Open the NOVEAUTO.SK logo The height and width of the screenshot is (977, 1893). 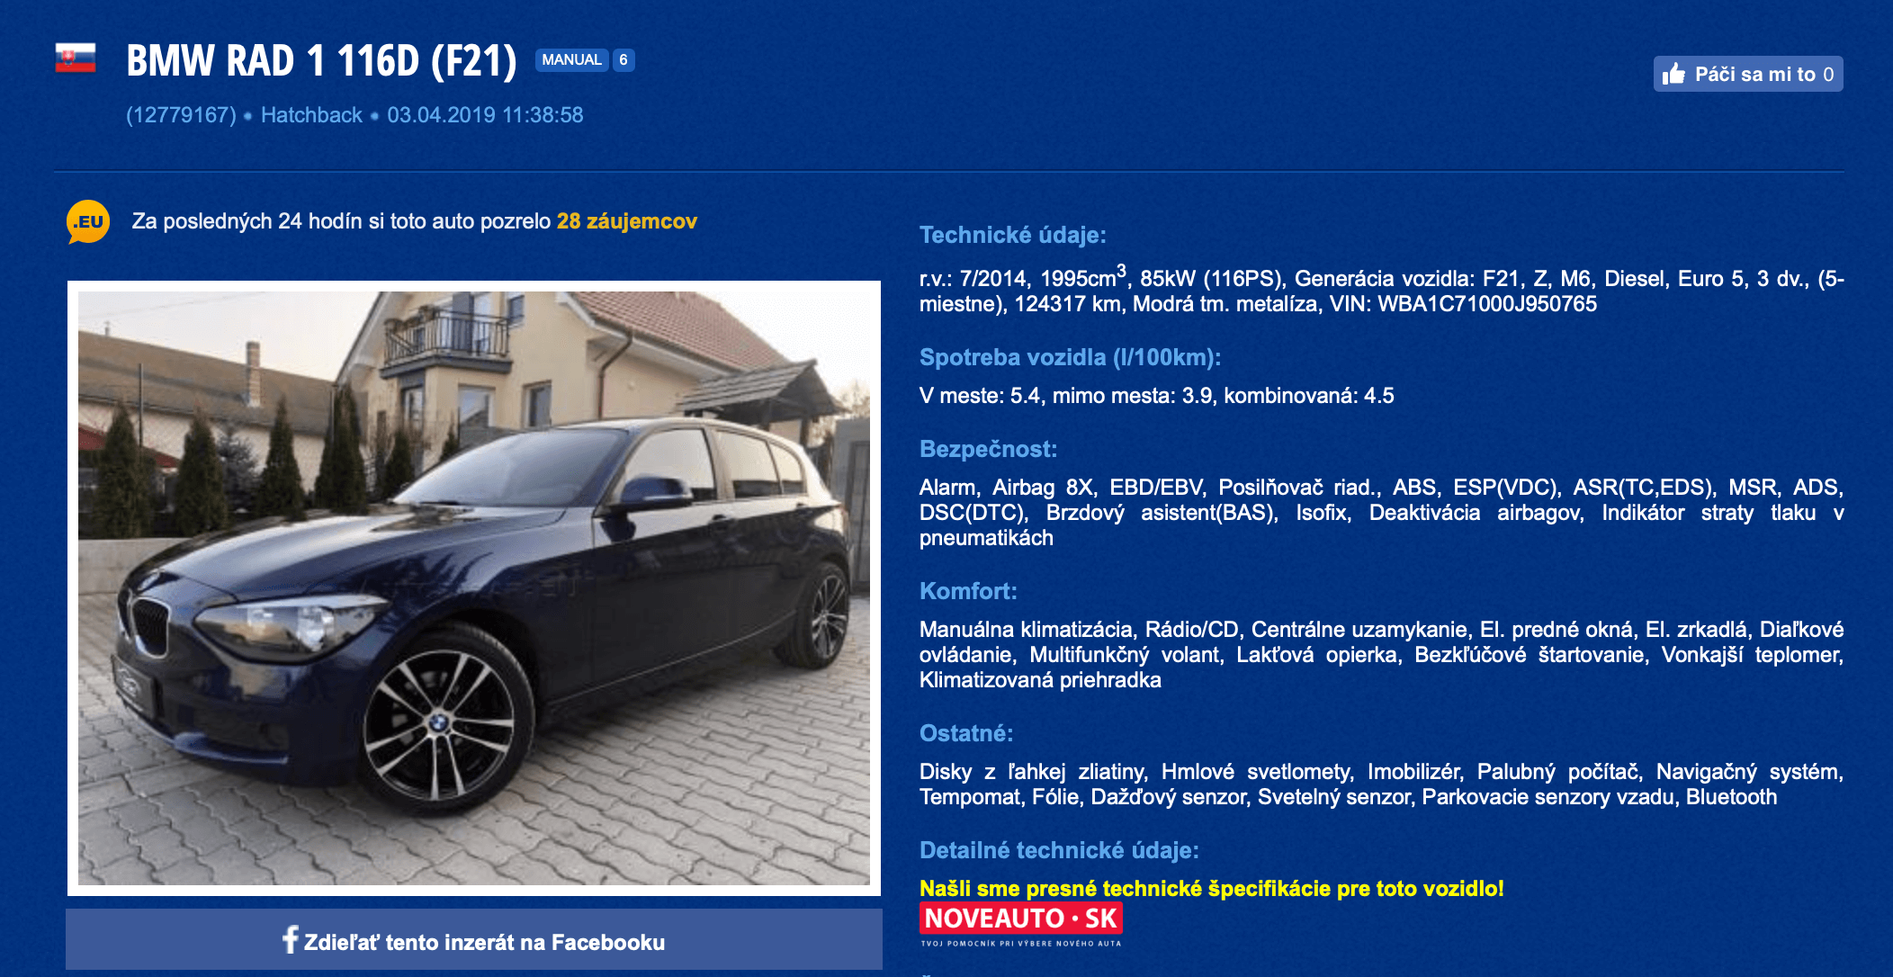click(1020, 925)
